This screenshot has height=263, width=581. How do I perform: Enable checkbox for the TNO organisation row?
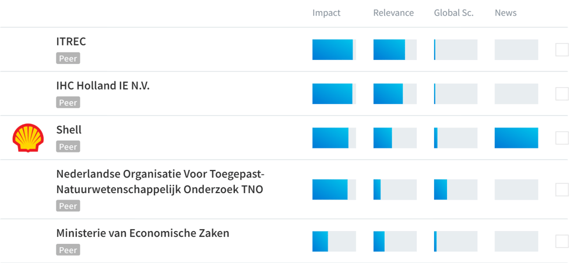pyautogui.click(x=562, y=190)
